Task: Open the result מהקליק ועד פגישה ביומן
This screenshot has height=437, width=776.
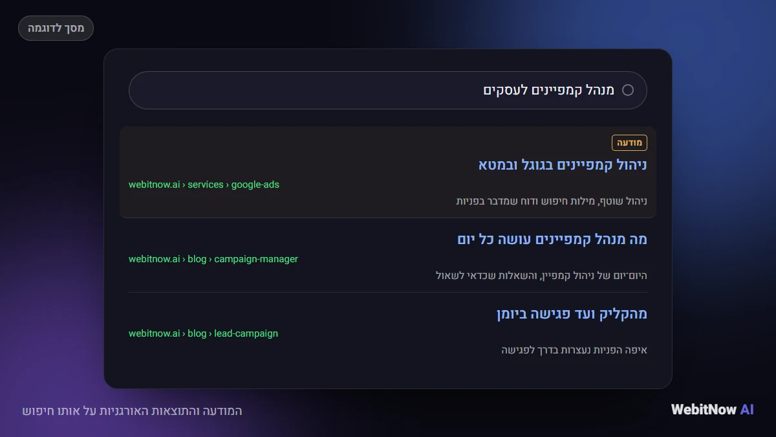Action: (x=572, y=313)
